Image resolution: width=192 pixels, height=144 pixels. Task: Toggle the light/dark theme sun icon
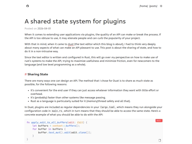coord(161,6)
